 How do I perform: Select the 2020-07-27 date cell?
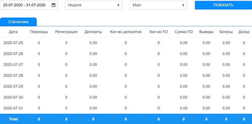13,65
